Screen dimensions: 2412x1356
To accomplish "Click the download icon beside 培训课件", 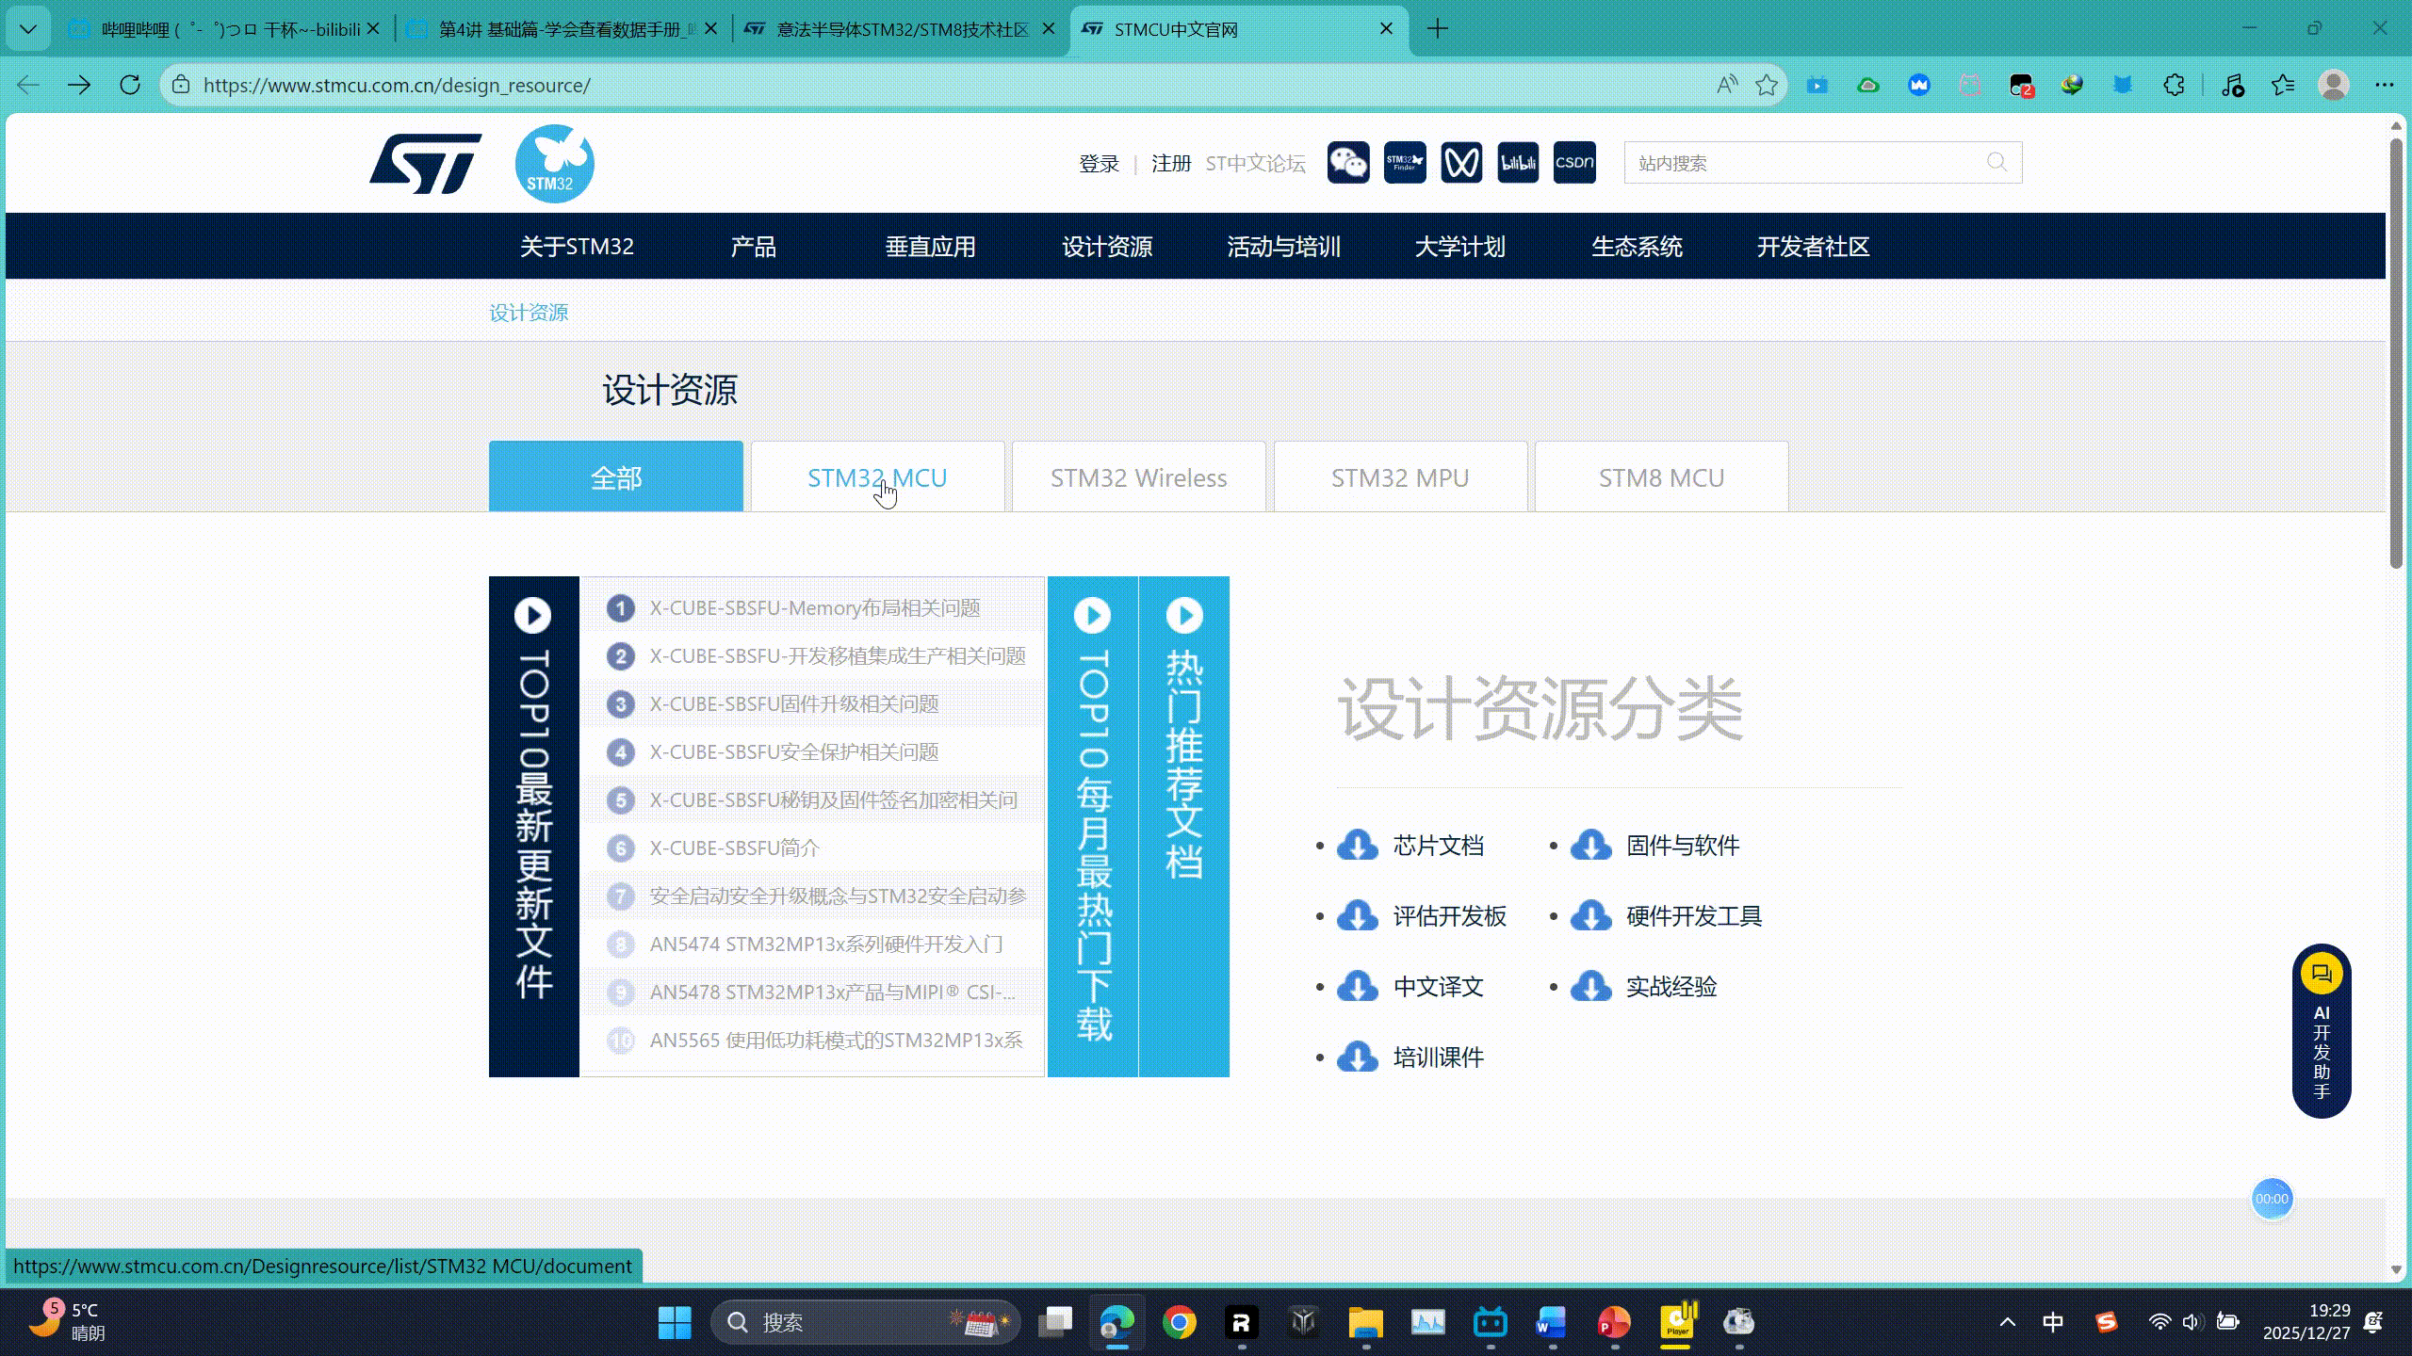I will [x=1358, y=1057].
